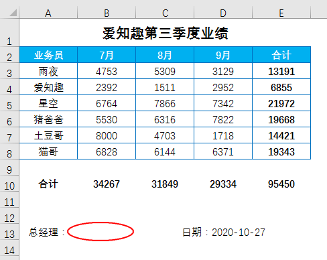Screen dimensions: 327x260
Task: Select row 5 header
Action: tap(9, 103)
